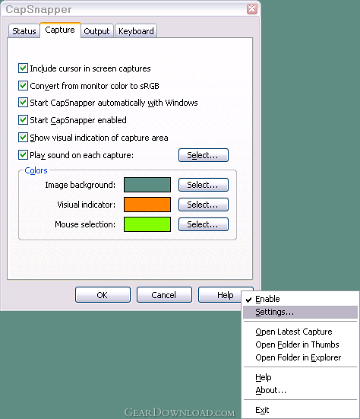Open the Output tab
This screenshot has height=419, width=360.
(x=97, y=31)
